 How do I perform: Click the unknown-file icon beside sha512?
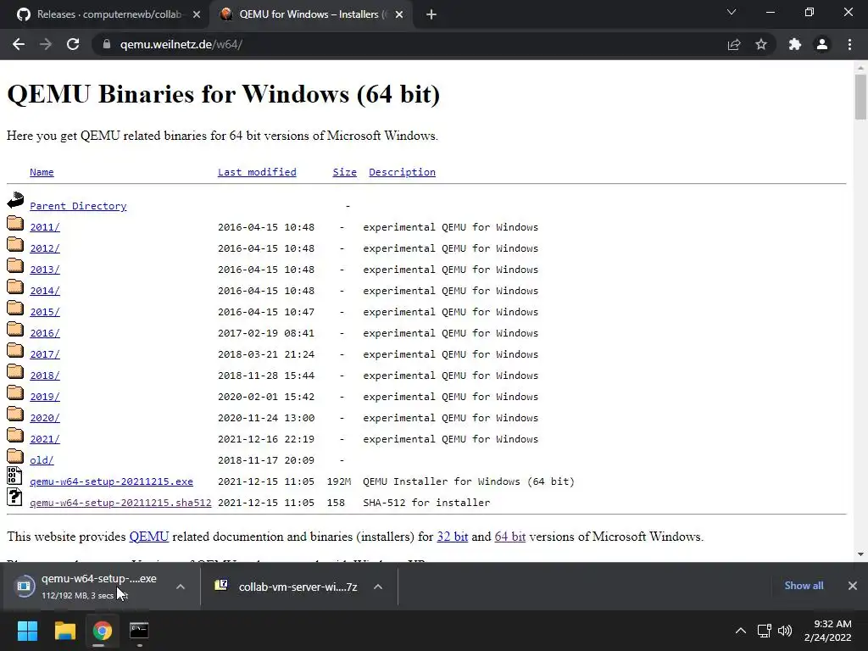(15, 497)
